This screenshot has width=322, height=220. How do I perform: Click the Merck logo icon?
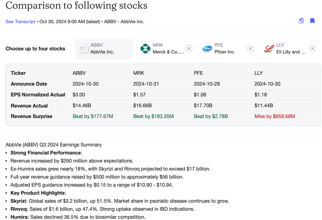coord(145,49)
